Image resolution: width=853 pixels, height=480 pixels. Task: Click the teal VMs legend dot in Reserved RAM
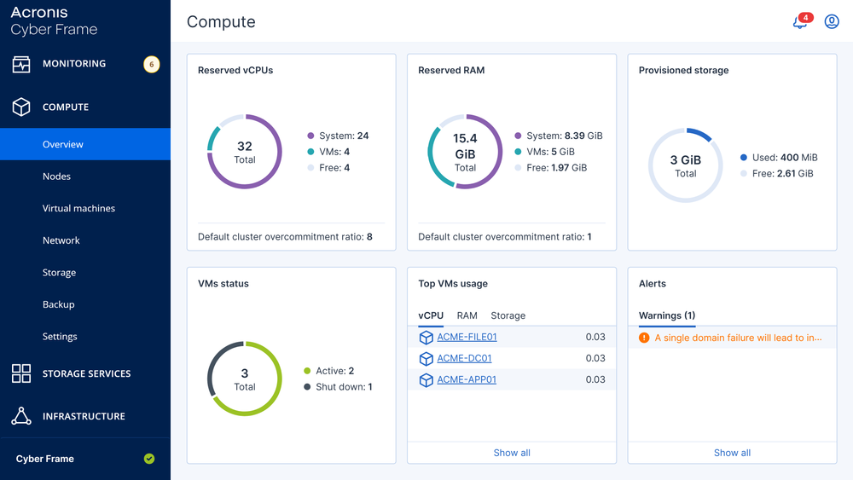[518, 152]
